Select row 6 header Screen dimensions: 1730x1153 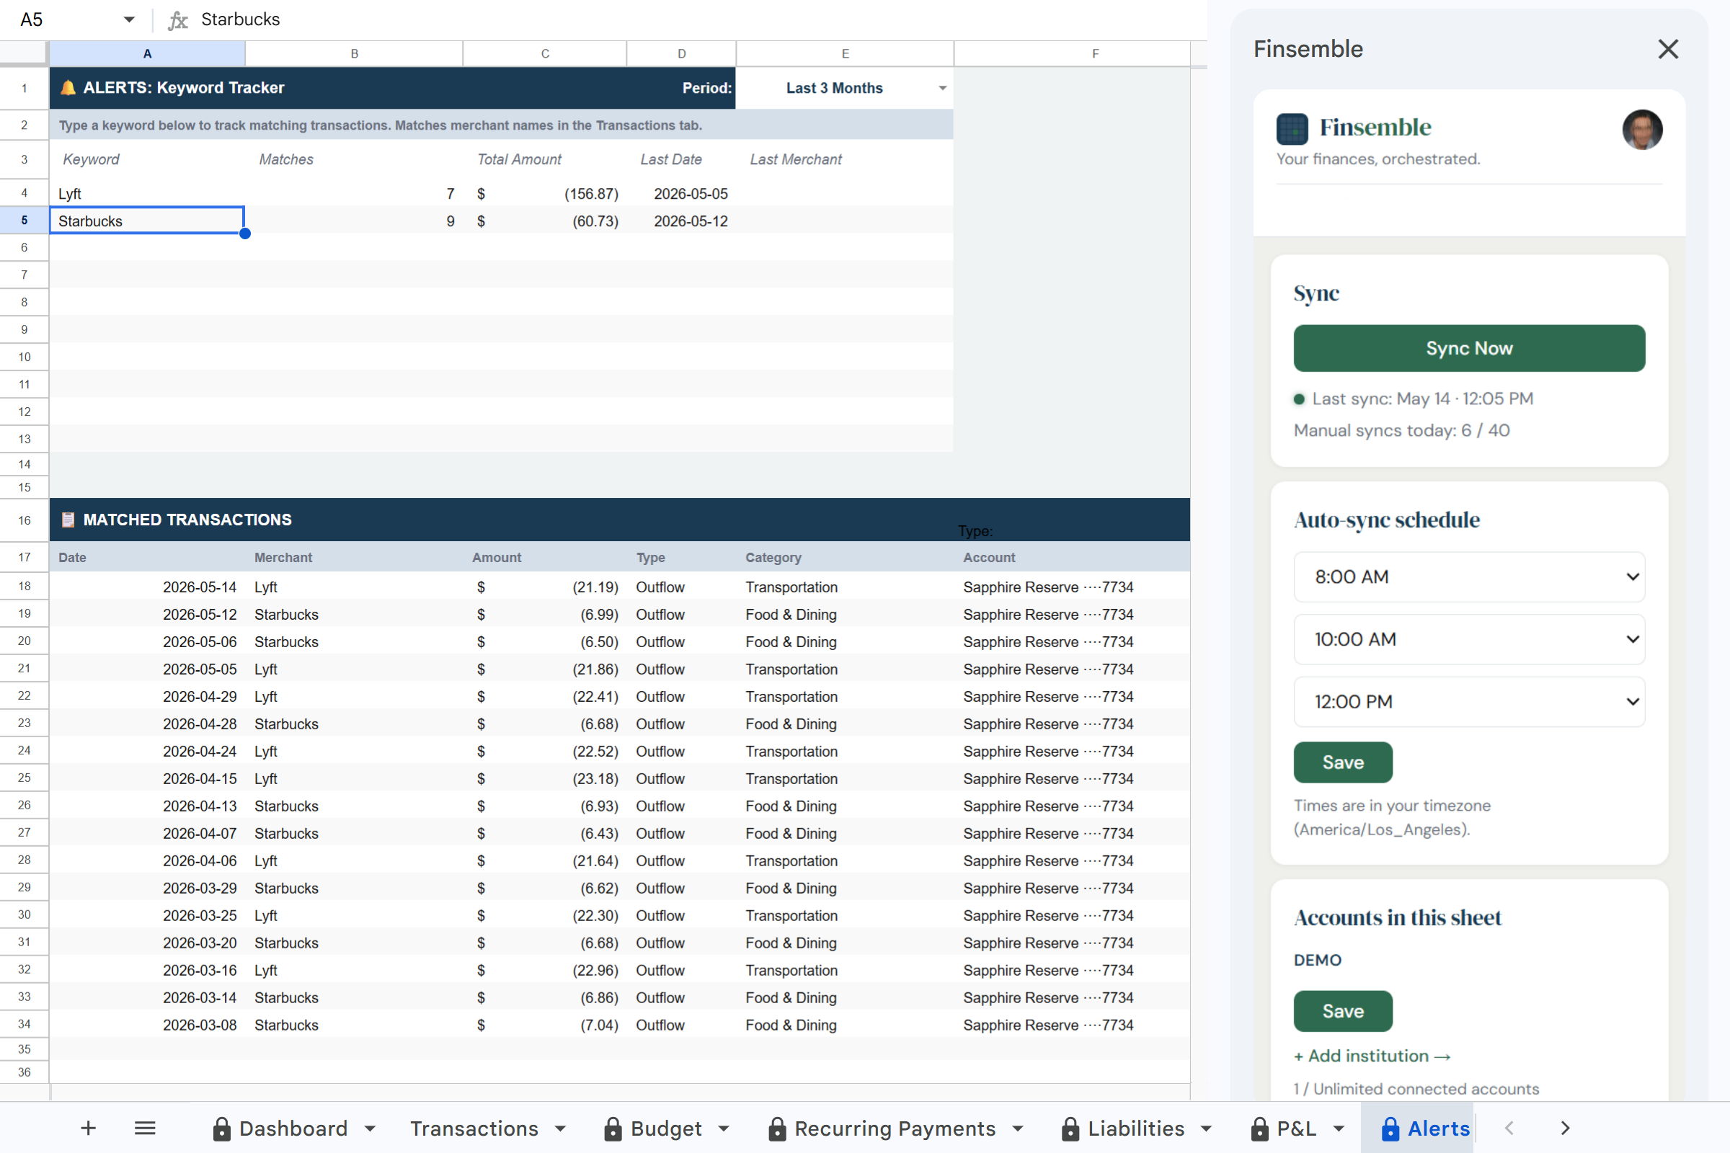point(25,248)
